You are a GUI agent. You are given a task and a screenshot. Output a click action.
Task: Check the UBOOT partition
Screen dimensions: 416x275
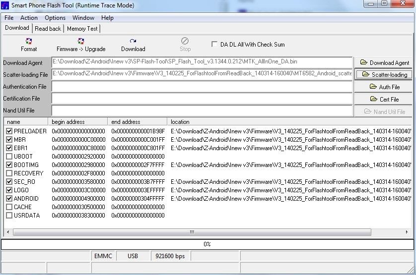click(x=9, y=156)
